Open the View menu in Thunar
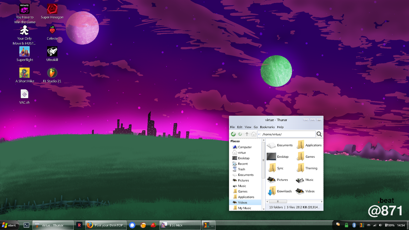This screenshot has height=230, width=409. [x=248, y=127]
